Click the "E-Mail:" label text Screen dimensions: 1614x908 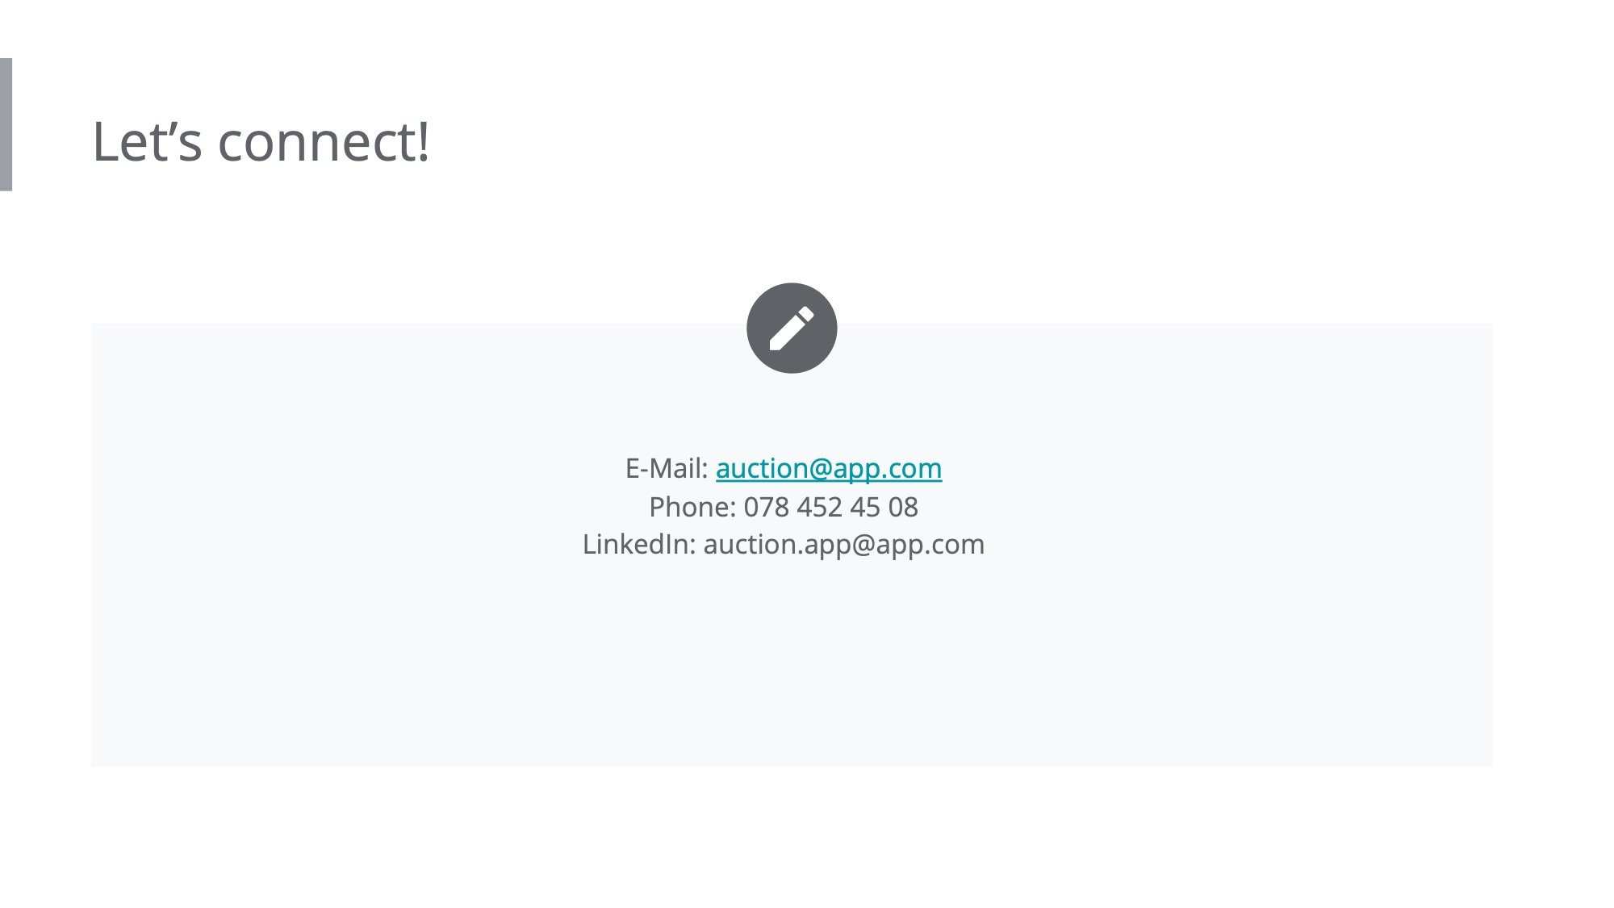pyautogui.click(x=667, y=468)
